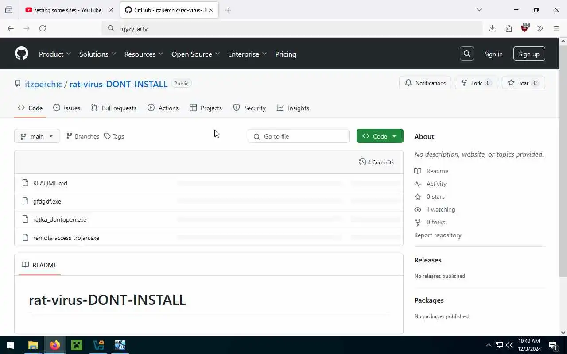Switch to the Pull requests tab
This screenshot has height=354, width=567.
click(114, 108)
